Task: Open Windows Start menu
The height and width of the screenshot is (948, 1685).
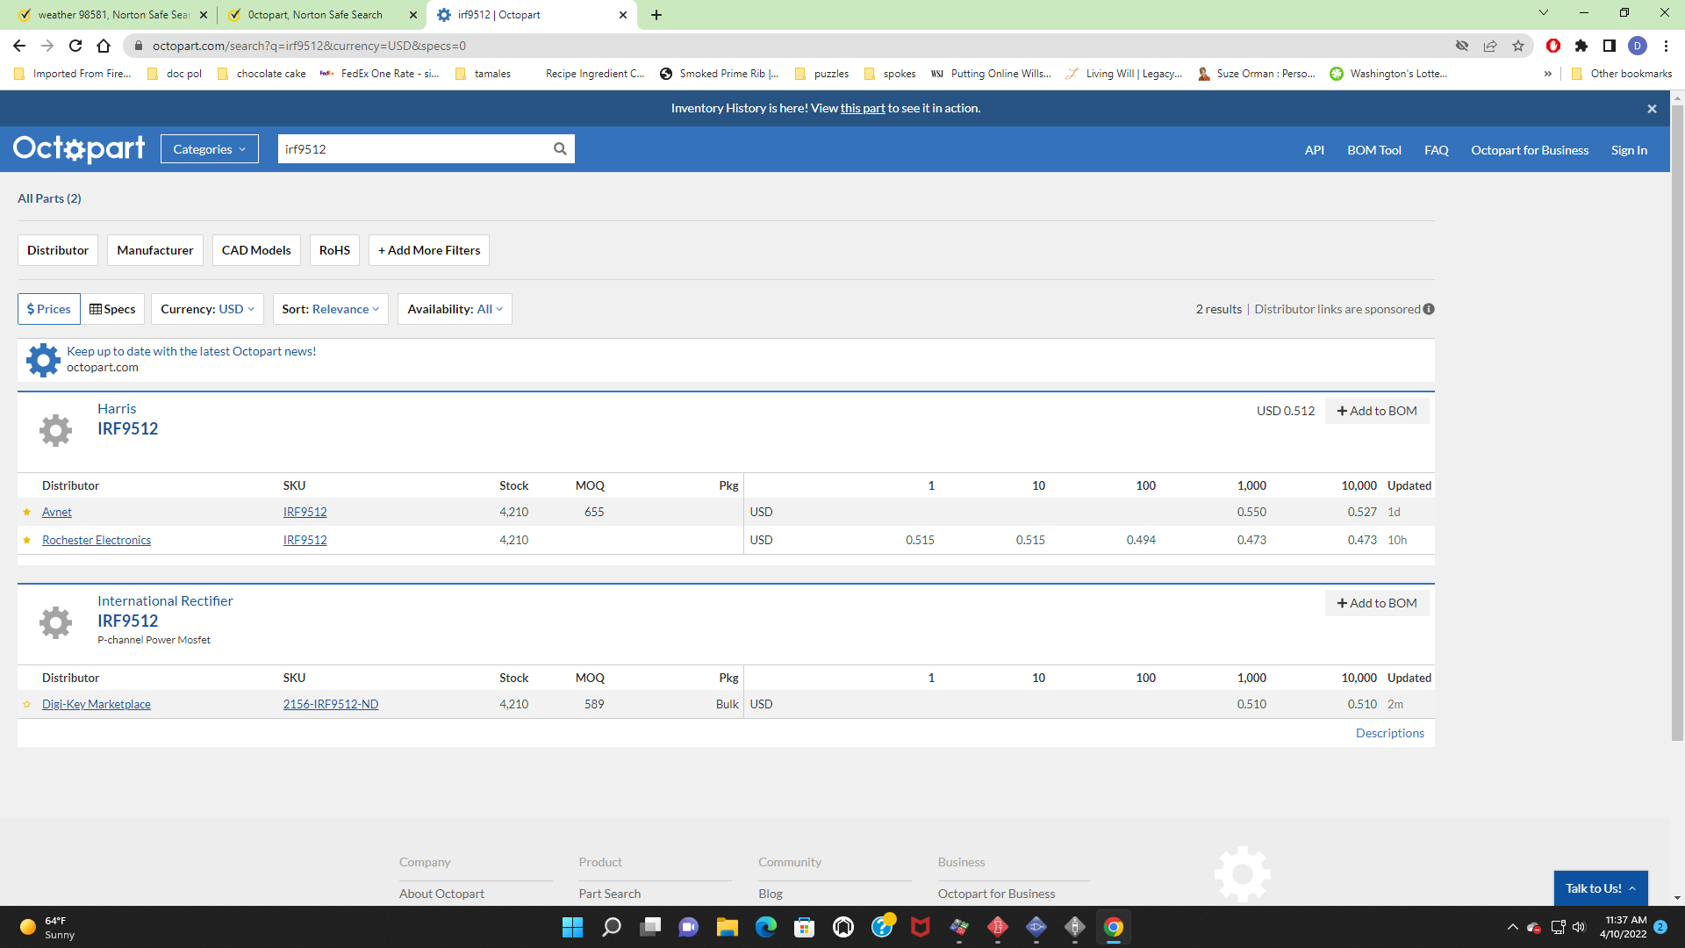Action: click(x=572, y=927)
